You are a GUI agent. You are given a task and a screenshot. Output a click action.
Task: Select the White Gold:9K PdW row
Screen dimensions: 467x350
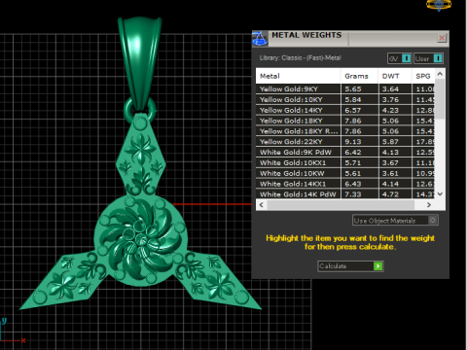point(345,153)
